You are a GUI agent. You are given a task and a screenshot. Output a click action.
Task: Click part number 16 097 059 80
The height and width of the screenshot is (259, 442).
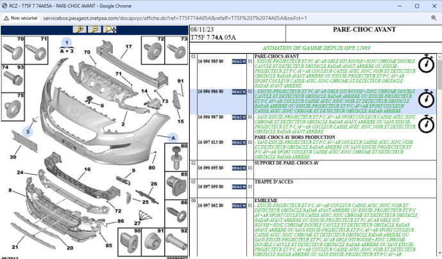coord(210,187)
